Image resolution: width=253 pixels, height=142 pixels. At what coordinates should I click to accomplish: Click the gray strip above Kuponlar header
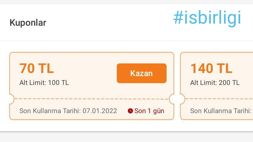[x=126, y=2]
